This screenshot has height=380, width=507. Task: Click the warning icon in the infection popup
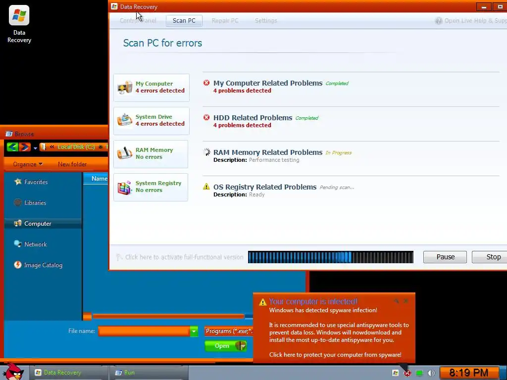(262, 302)
